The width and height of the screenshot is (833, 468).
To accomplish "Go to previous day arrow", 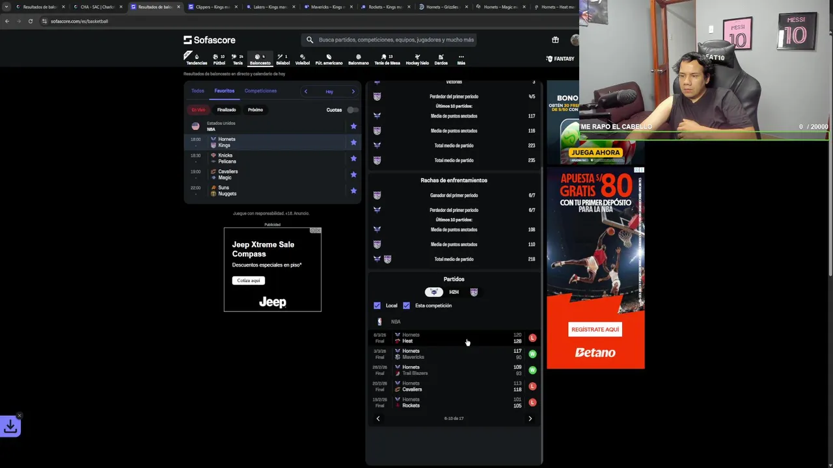I will click(305, 92).
